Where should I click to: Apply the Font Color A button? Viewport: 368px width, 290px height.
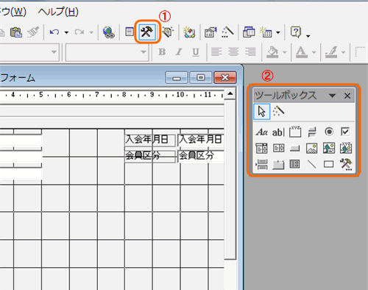coord(302,52)
